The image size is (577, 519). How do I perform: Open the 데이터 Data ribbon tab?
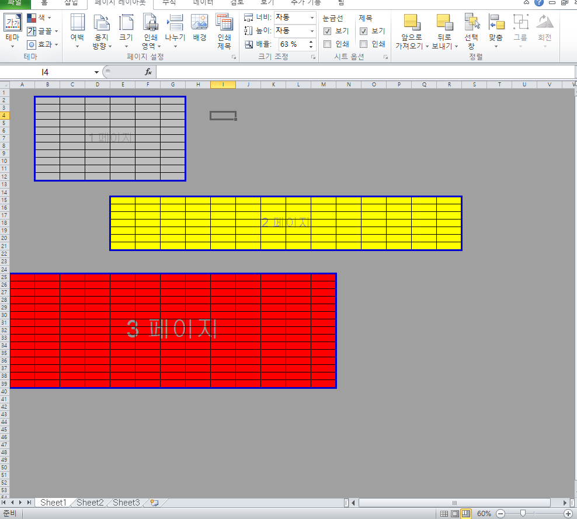(203, 3)
